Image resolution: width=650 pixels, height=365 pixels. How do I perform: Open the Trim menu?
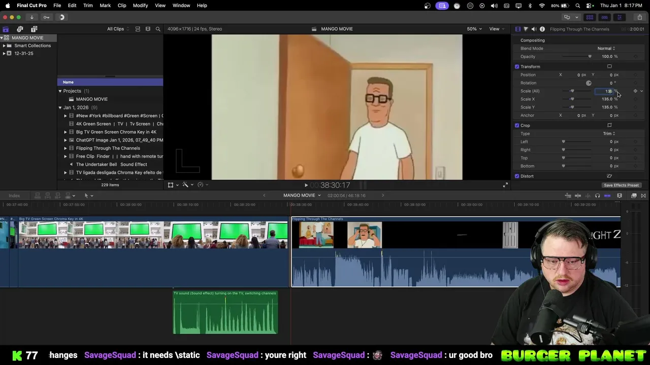pyautogui.click(x=88, y=6)
